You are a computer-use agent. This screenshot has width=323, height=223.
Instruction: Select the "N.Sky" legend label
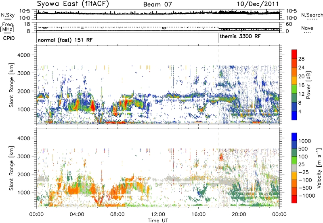pos(8,15)
